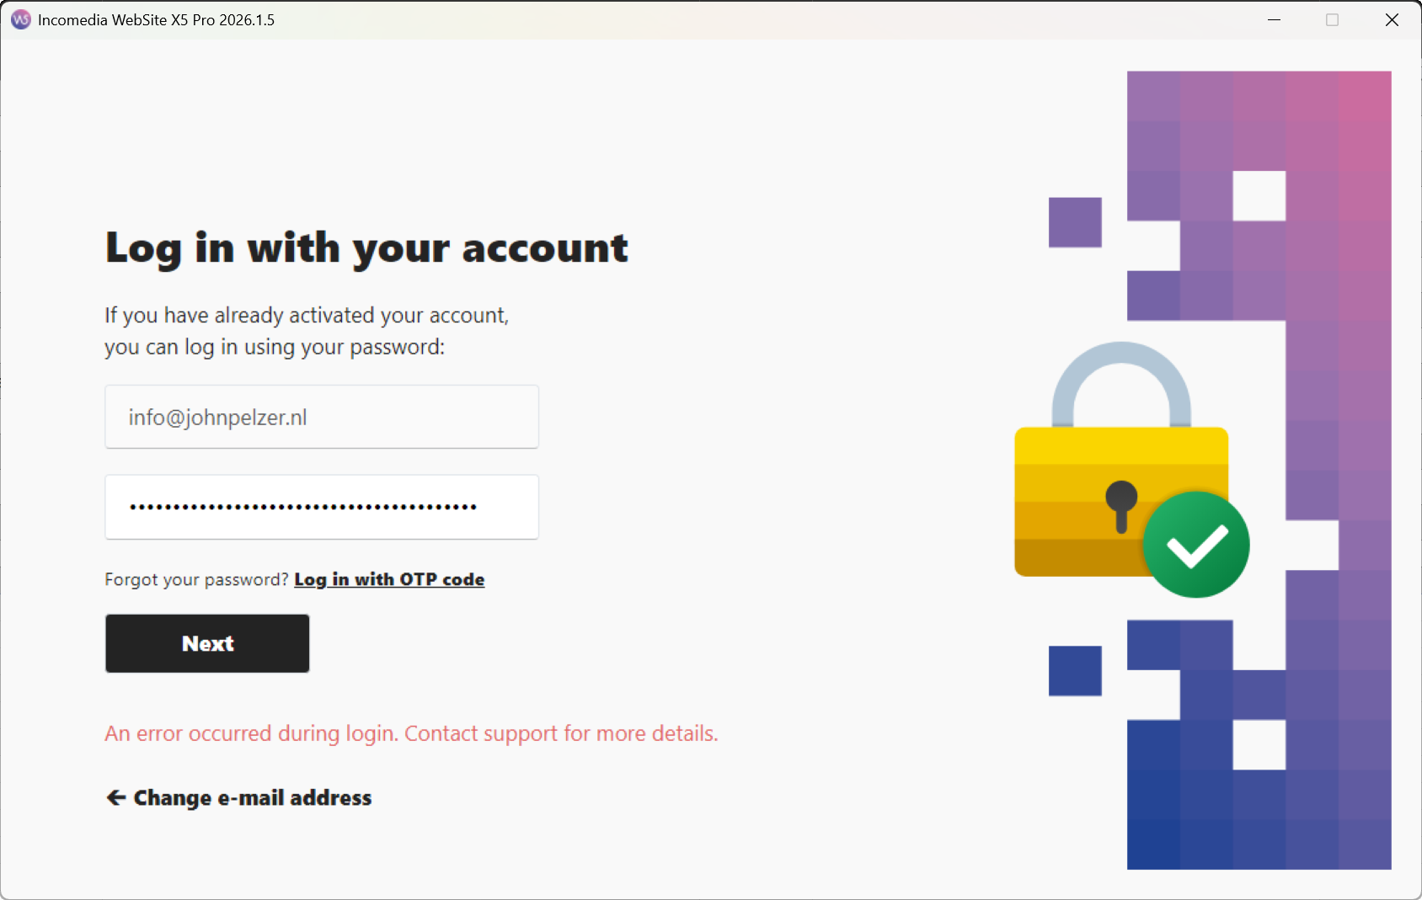
Task: Click the Forgot your password? text
Action: click(196, 579)
